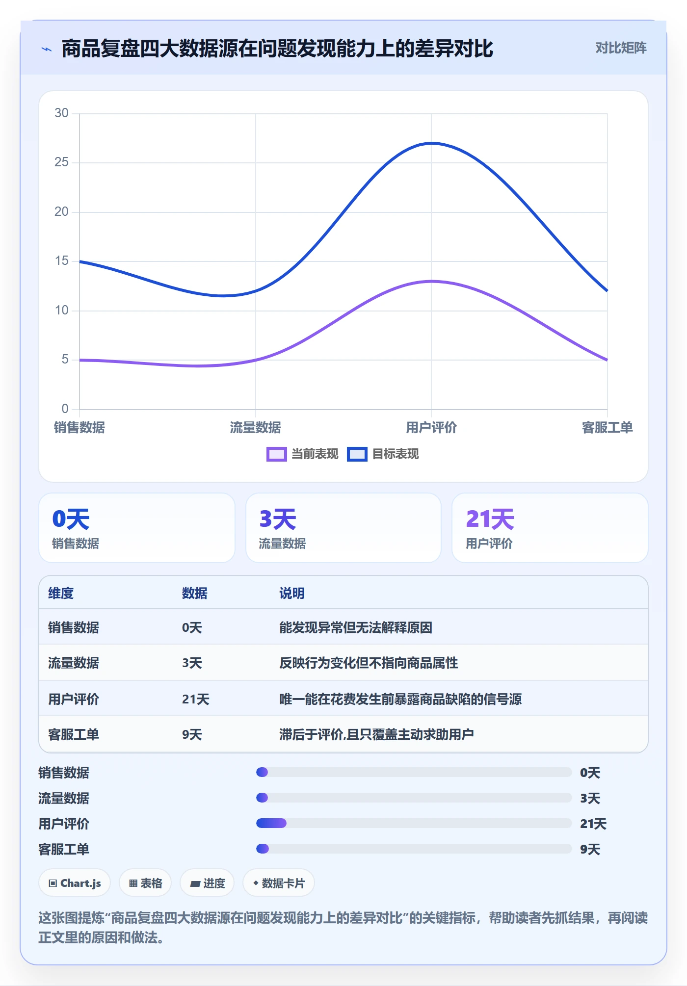
Task: Click 滞后于评价,且只覆盖主动求助用户 cell
Action: point(376,734)
